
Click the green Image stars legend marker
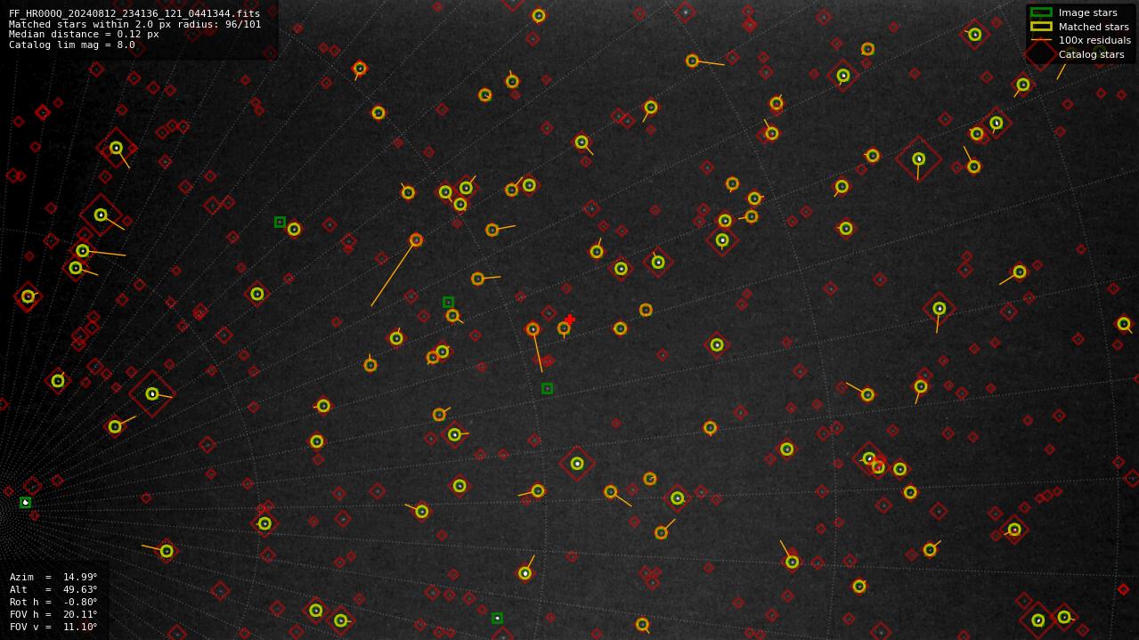[1041, 12]
